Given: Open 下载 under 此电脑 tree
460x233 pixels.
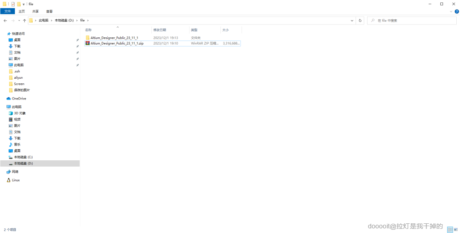Looking at the screenshot, I should 17,138.
